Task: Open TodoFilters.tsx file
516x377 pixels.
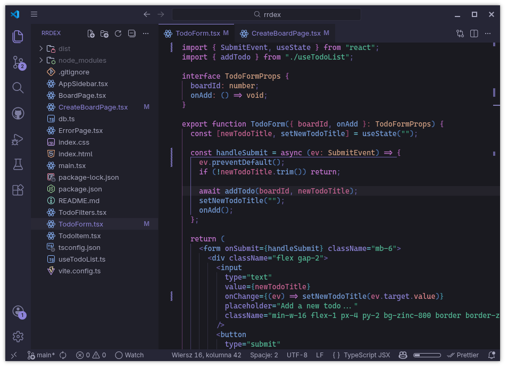Action: 95,213
